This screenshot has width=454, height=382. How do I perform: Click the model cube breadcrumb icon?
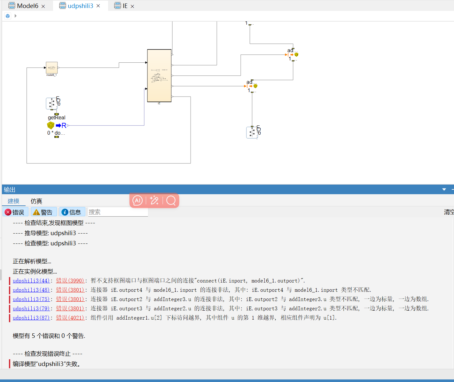click(x=8, y=16)
